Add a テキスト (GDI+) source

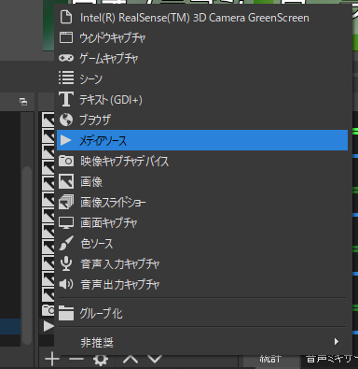pos(202,99)
